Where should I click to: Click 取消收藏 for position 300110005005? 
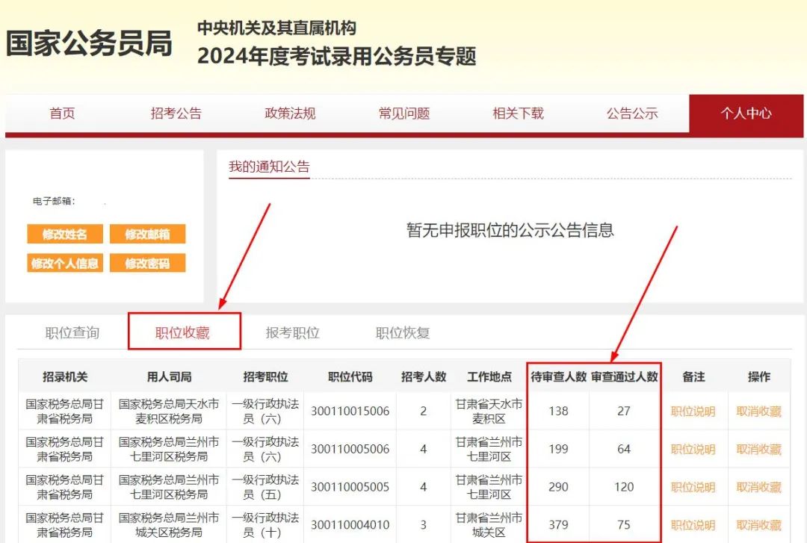point(758,487)
